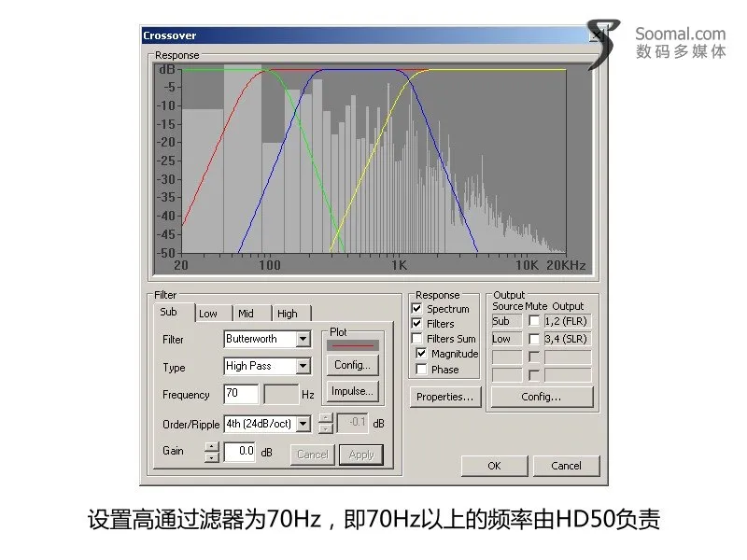Click the 1K frequency axis label
The width and height of the screenshot is (747, 560).
pyautogui.click(x=400, y=266)
